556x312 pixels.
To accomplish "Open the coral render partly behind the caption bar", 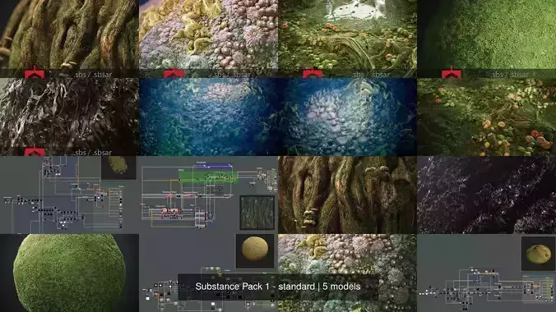I will click(x=347, y=273).
